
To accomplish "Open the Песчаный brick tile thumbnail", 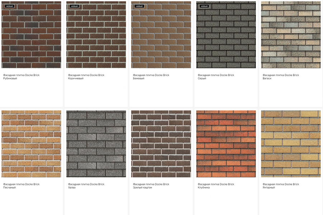I will tap(31, 144).
